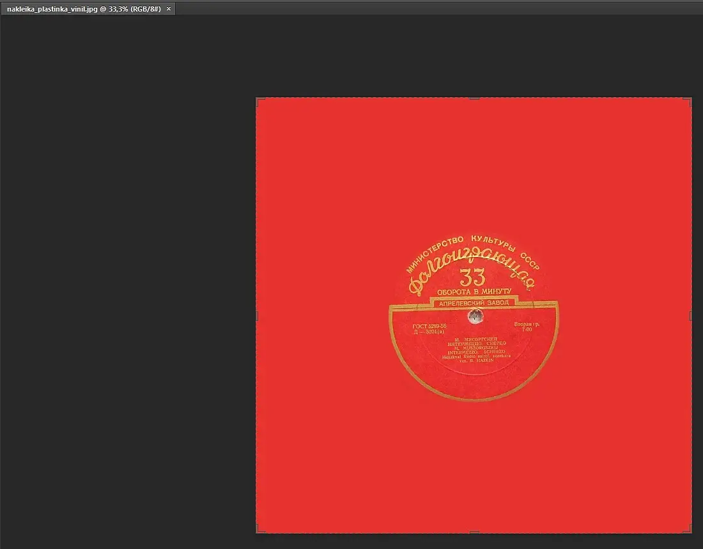Click the left-middle crop handle
The width and height of the screenshot is (703, 549).
point(257,316)
